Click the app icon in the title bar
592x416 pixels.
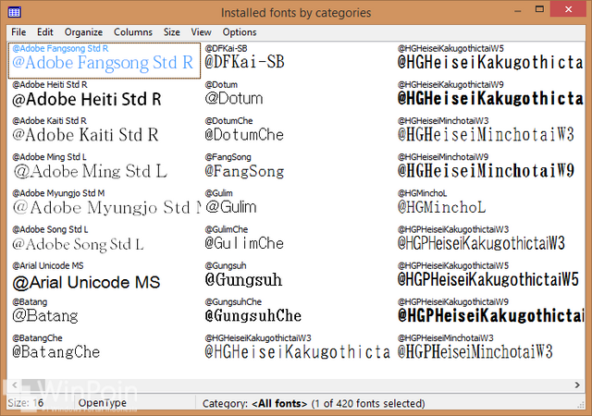point(15,12)
